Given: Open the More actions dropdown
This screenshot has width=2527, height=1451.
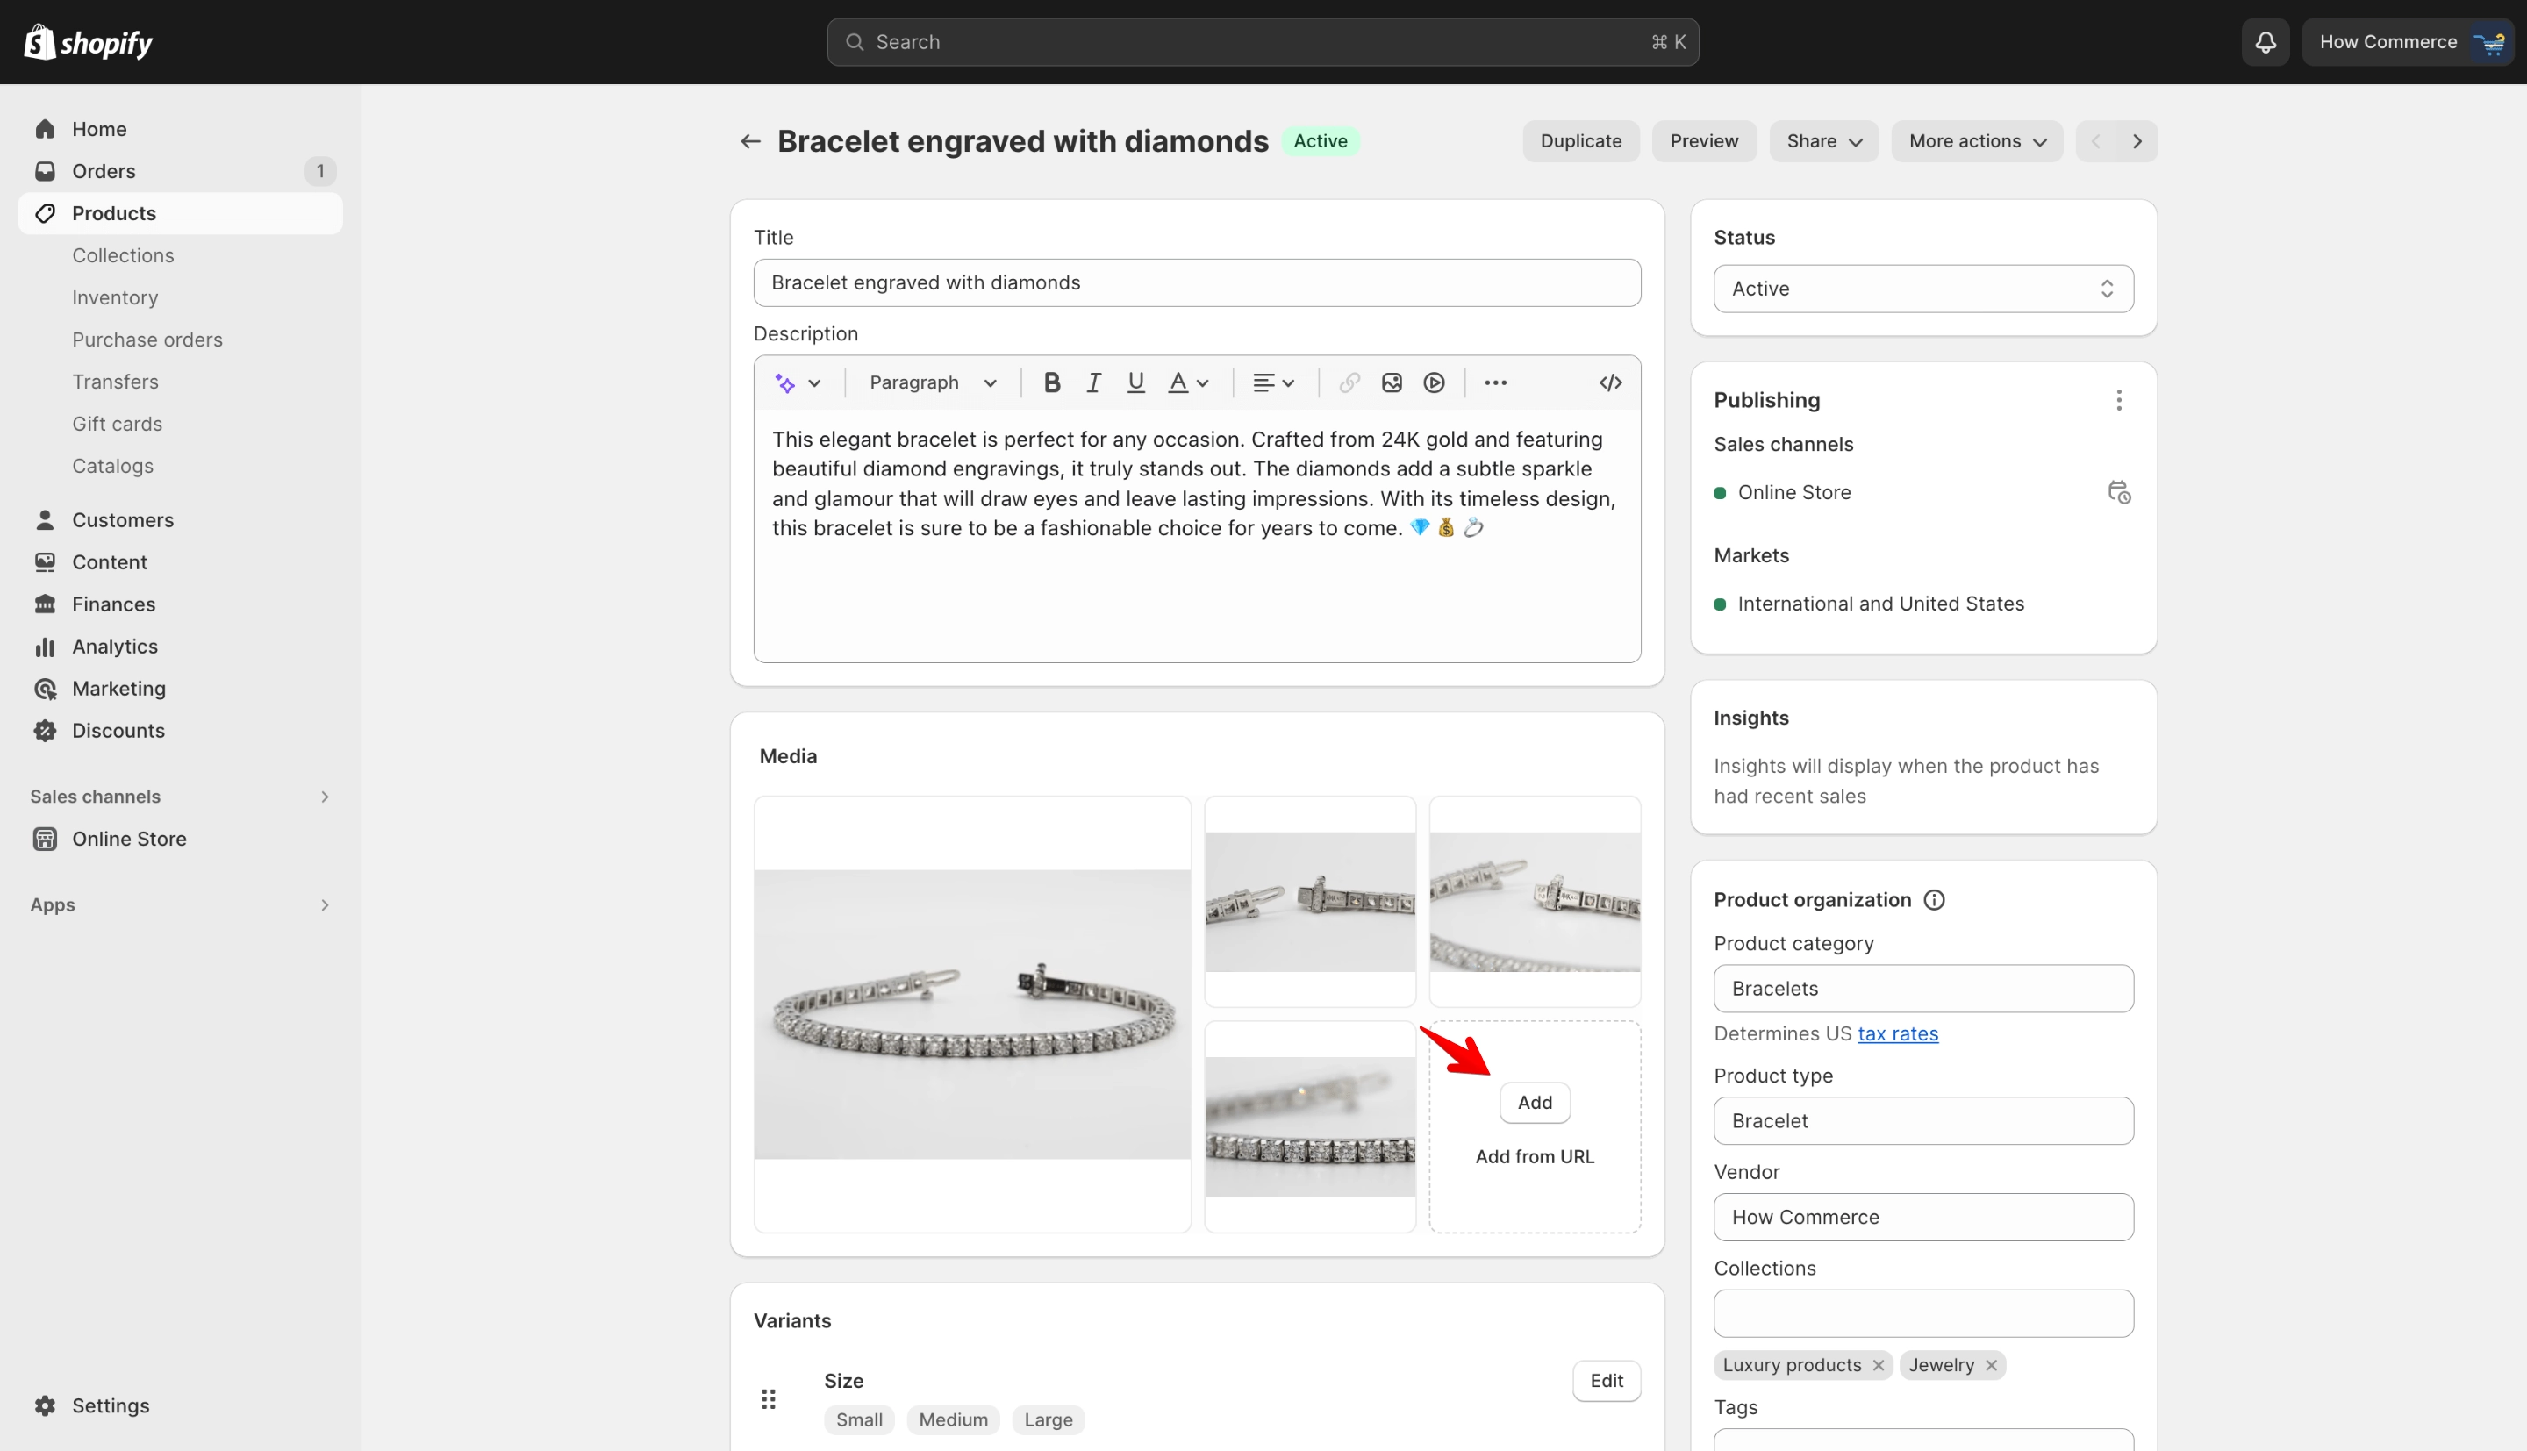Looking at the screenshot, I should 1977,141.
